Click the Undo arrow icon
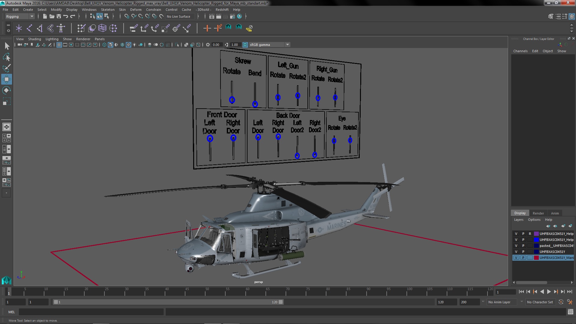576x324 pixels. tap(66, 16)
